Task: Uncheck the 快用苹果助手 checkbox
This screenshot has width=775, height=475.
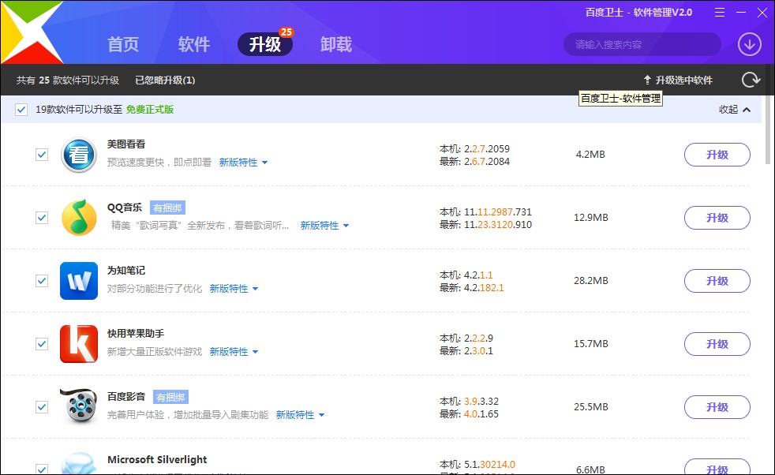Action: coord(42,344)
